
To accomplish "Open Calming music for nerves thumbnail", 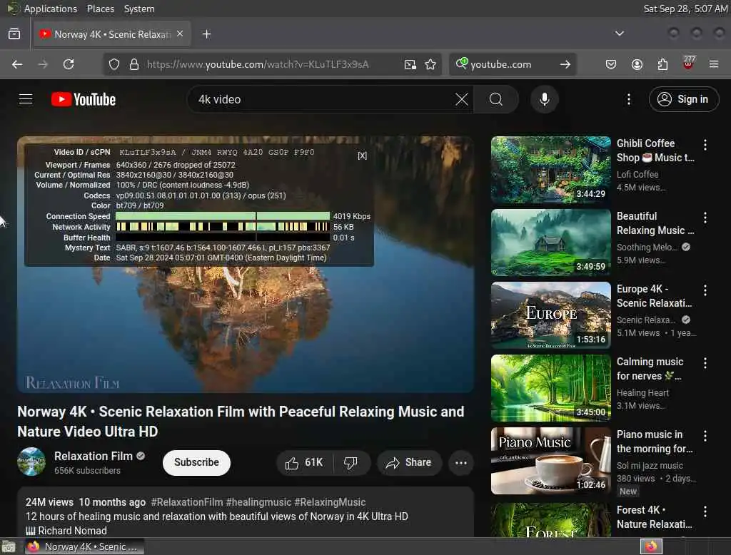I will (550, 387).
